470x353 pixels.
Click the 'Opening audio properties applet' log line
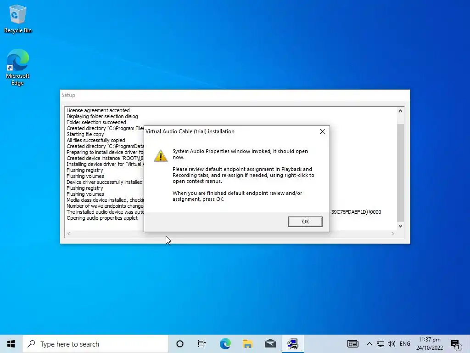coord(102,218)
